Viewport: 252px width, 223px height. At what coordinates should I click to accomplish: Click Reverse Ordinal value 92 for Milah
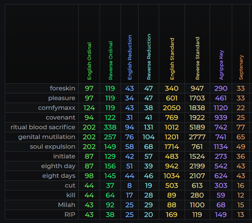tap(110, 205)
